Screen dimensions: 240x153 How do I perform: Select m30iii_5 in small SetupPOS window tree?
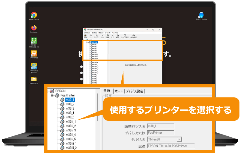coord(96,73)
